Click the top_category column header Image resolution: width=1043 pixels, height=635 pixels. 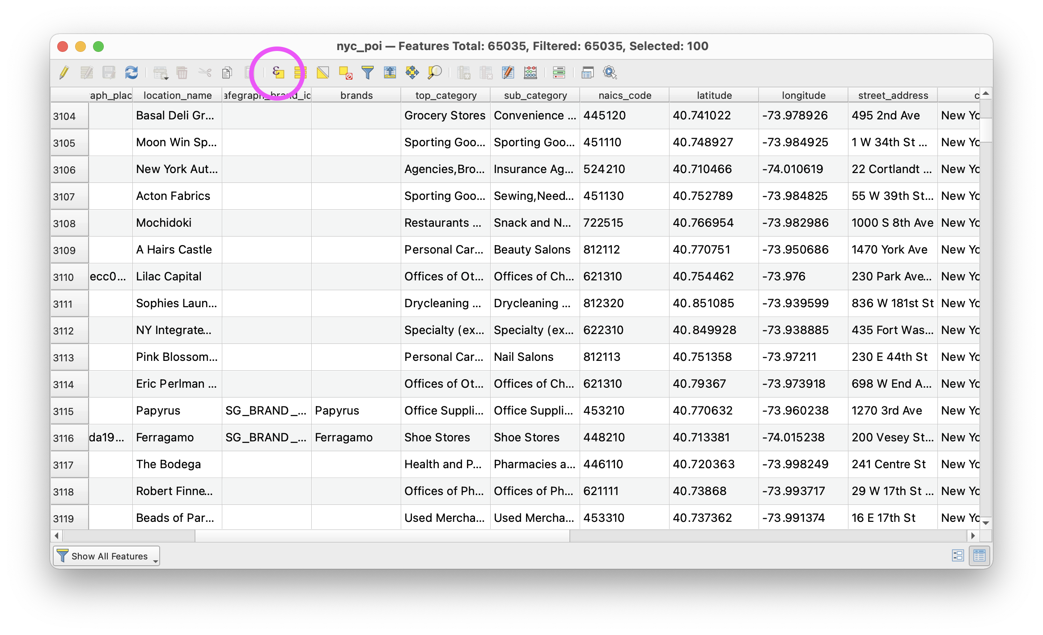[445, 95]
